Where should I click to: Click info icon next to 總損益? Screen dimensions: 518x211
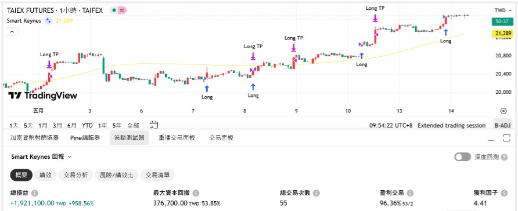(34, 193)
